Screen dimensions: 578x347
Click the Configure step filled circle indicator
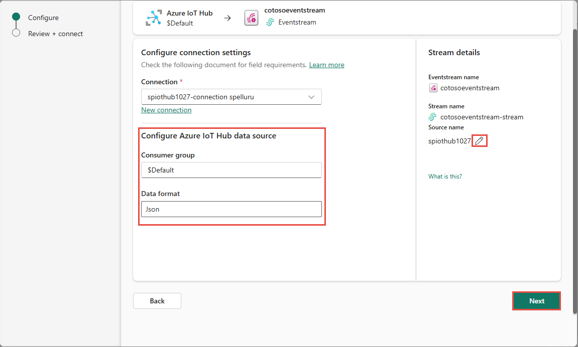16,17
